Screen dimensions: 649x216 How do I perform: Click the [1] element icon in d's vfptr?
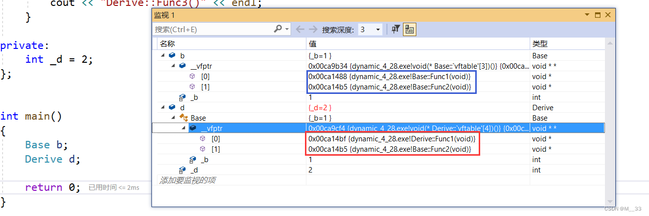[x=203, y=149]
